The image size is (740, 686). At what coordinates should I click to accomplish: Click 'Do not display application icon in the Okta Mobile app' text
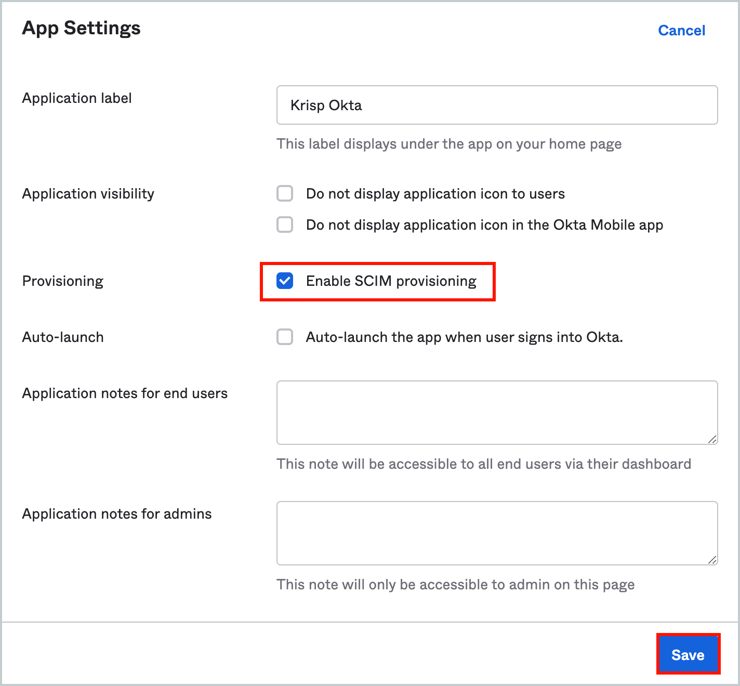click(484, 225)
